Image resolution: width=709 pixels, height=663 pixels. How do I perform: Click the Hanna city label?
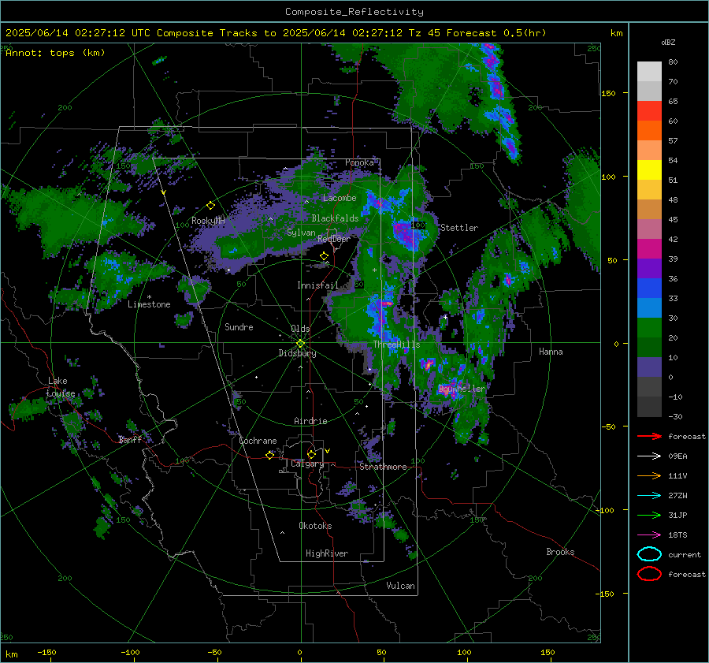click(x=551, y=352)
